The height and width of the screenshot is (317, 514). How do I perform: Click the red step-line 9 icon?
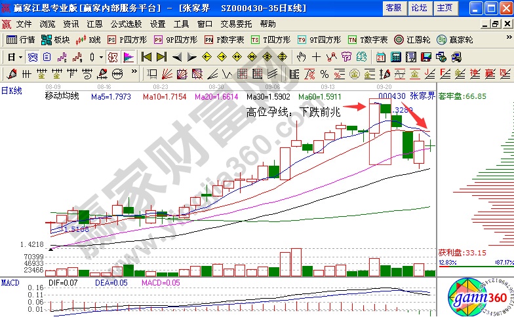77,58
